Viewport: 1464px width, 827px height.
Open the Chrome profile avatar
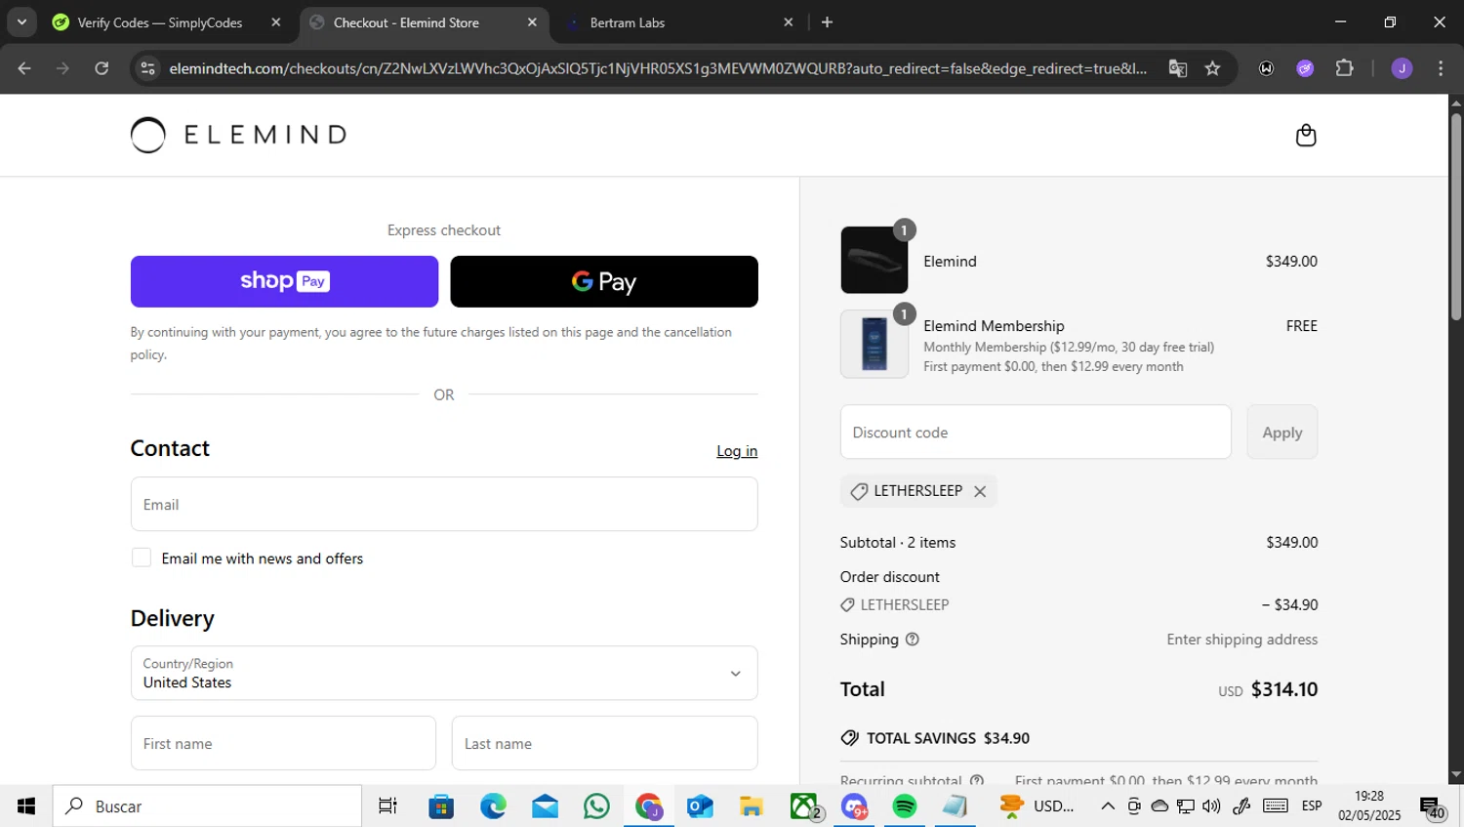tap(1402, 68)
